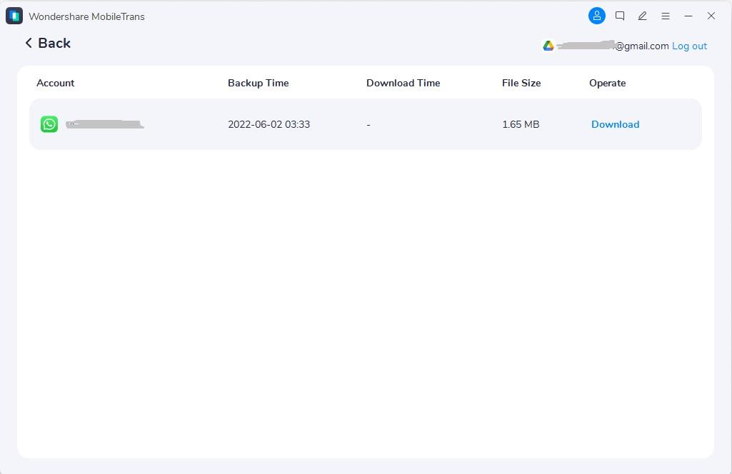Download the 1.65 MB WhatsApp backup
Image resolution: width=732 pixels, height=474 pixels.
[615, 123]
